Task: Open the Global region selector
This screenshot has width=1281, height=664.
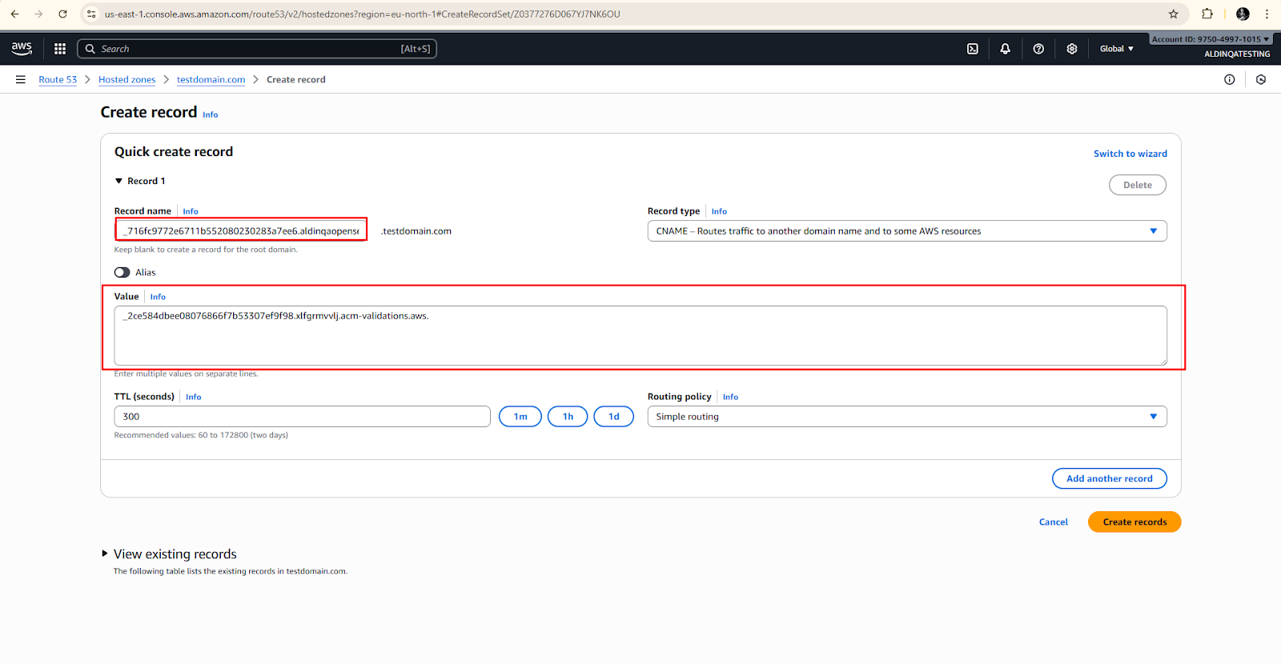Action: point(1116,49)
